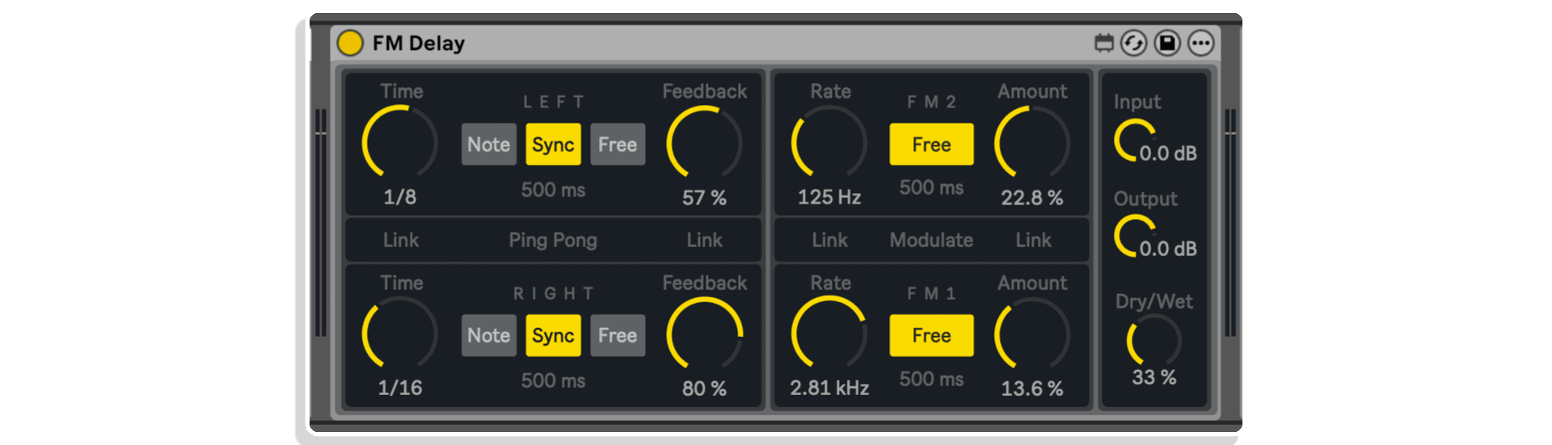
Task: Toggle the FM 1 Free button
Action: pos(931,335)
